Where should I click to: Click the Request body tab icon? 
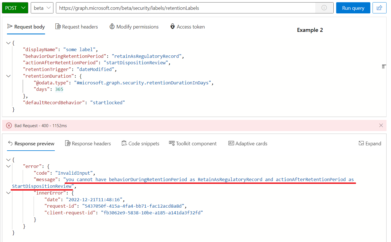point(10,27)
